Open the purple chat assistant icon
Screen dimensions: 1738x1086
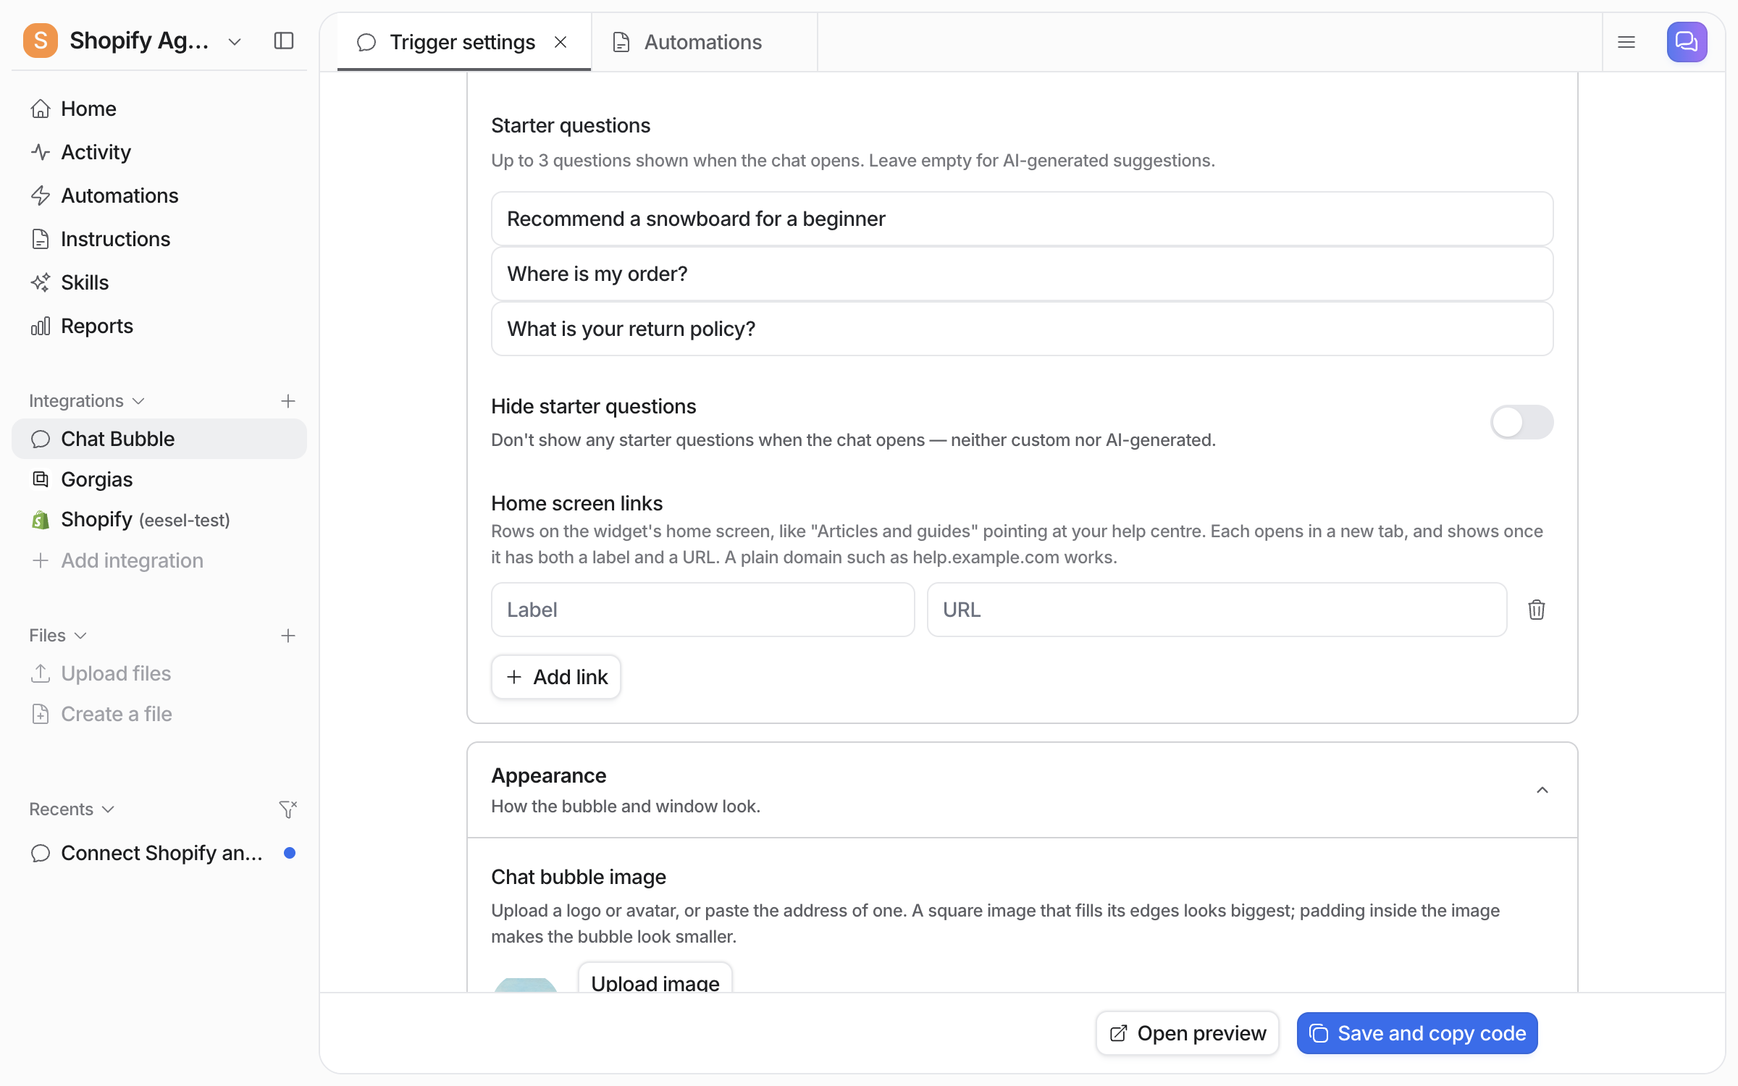pos(1687,42)
